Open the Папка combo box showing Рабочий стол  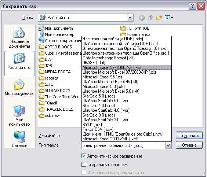86,18
